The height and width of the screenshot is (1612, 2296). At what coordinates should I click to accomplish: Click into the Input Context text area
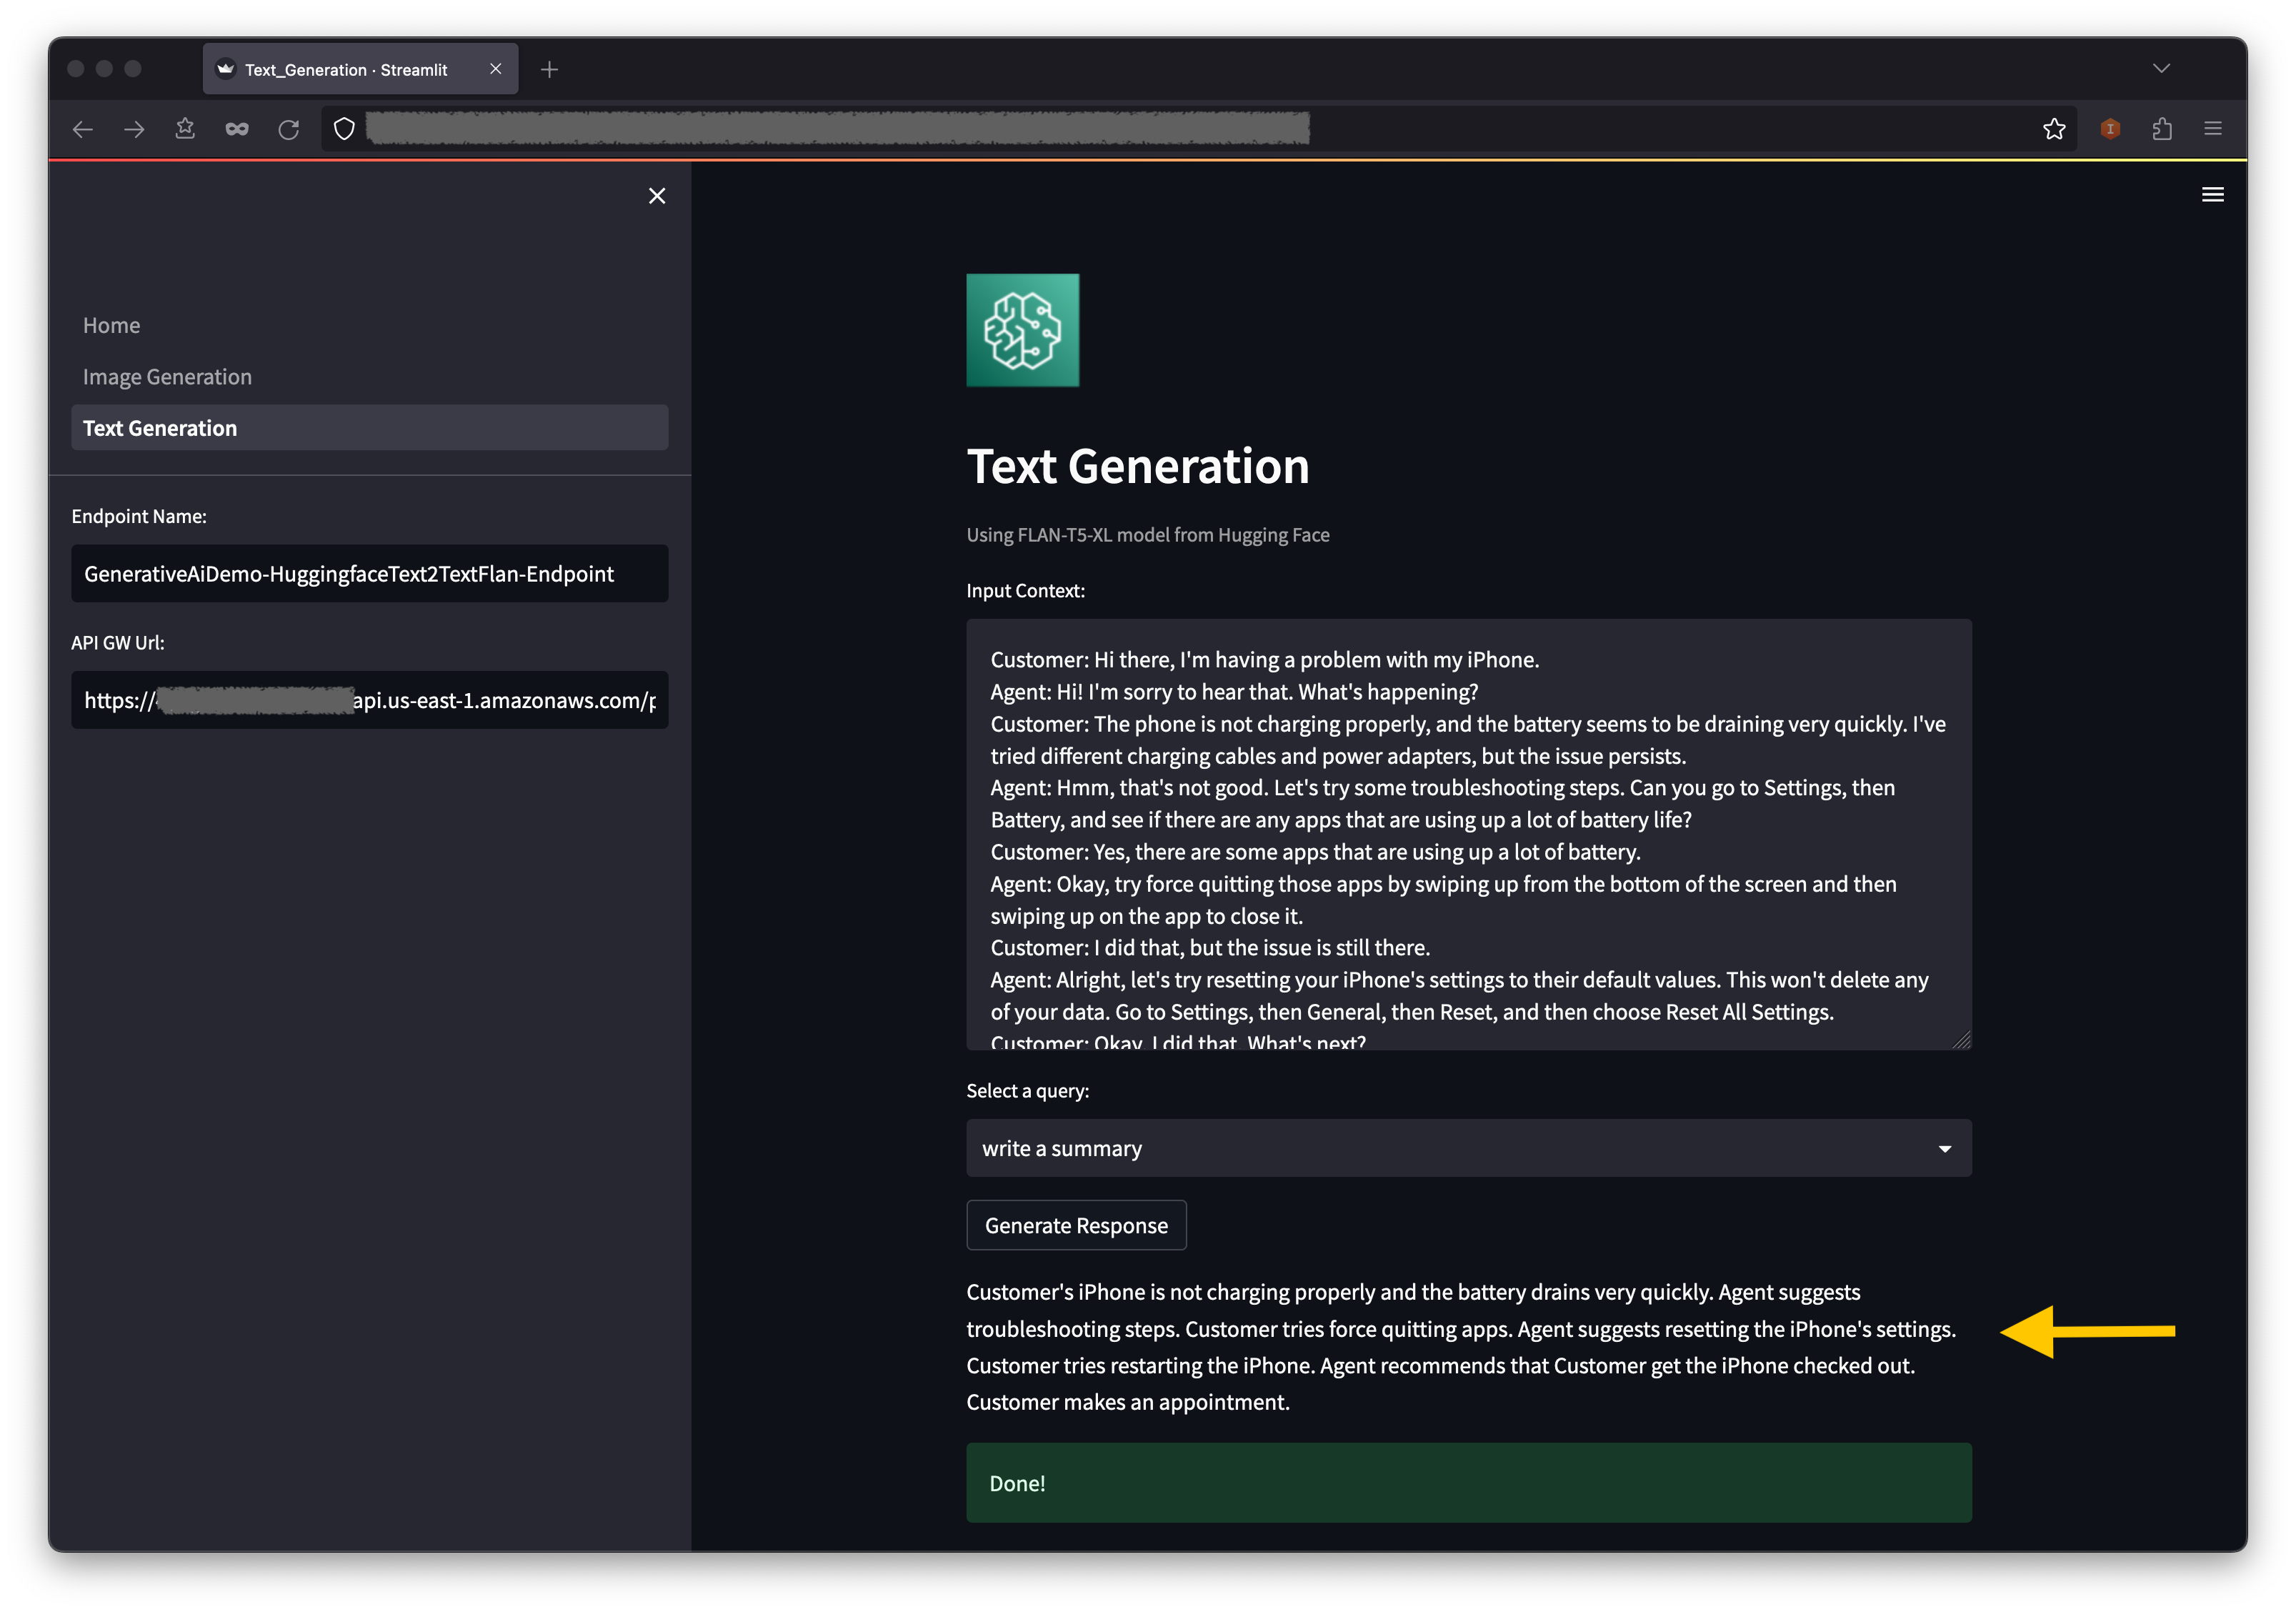1468,834
